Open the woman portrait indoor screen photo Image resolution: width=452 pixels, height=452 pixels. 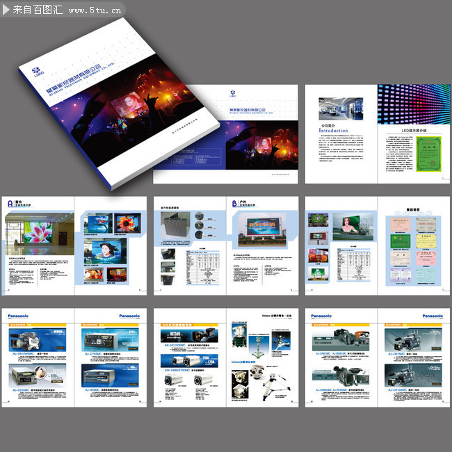tap(105, 251)
